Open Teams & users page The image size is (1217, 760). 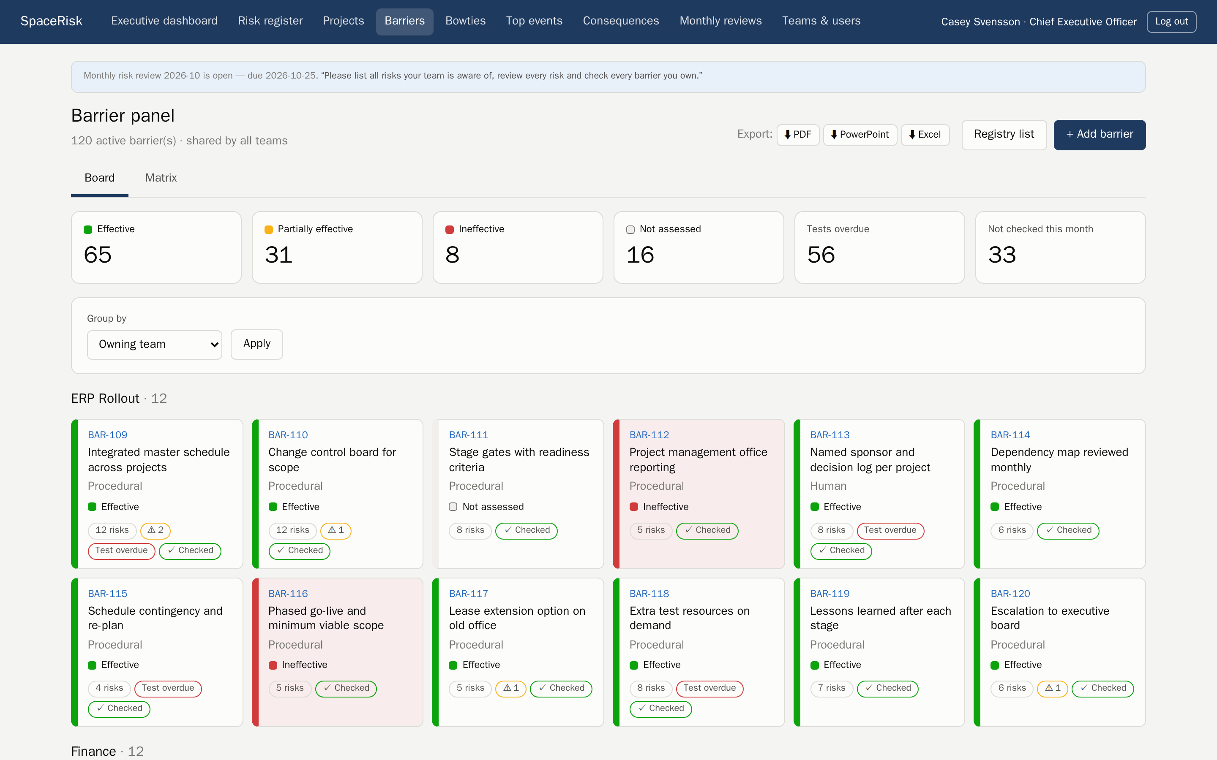coord(821,21)
